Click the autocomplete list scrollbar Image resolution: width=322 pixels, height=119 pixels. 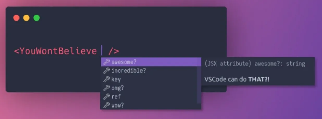(199, 85)
